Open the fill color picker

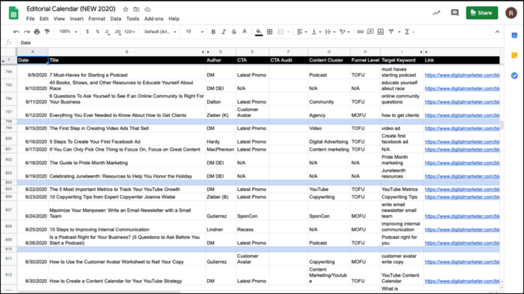258,32
